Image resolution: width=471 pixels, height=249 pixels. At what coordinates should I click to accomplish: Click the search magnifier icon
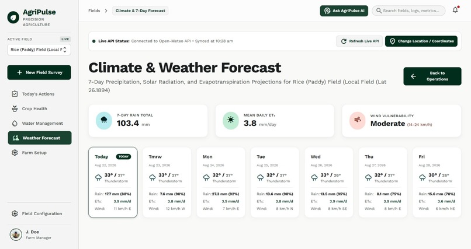pos(379,10)
